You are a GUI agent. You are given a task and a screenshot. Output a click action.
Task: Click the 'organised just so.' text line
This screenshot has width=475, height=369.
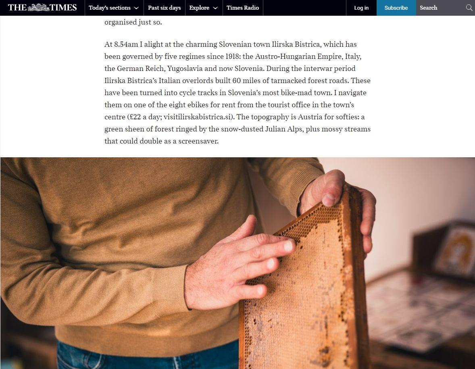coord(133,23)
